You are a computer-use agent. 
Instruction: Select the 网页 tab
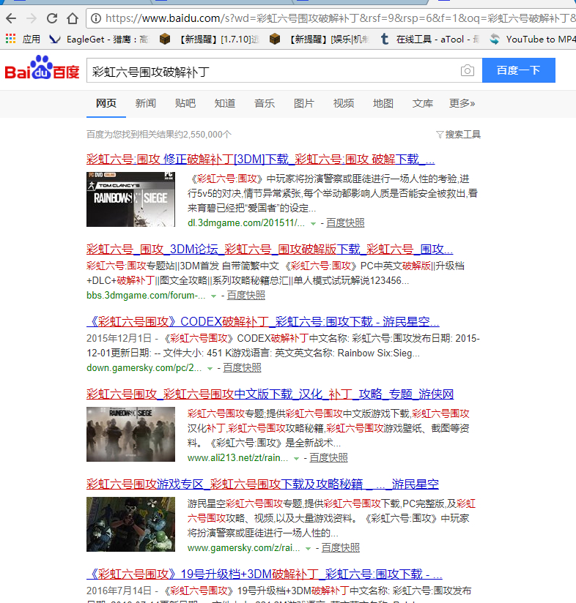tap(106, 103)
